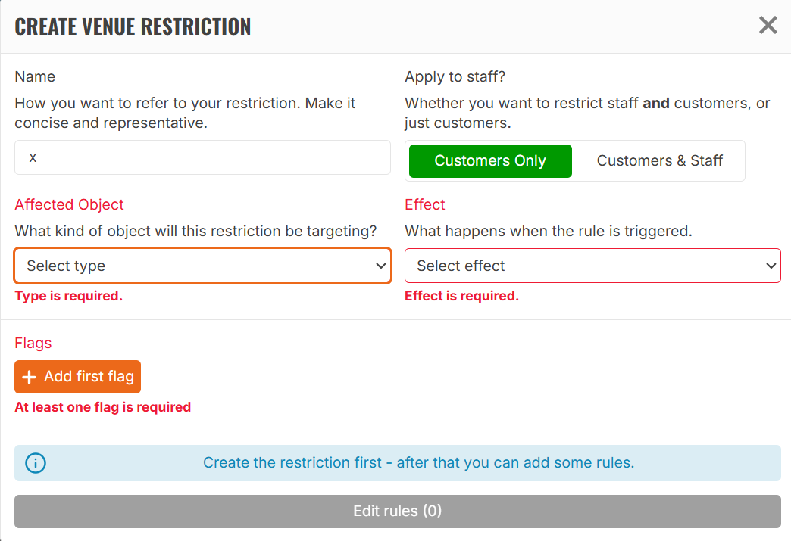Click the 'At least one flag is required' message

tap(103, 407)
